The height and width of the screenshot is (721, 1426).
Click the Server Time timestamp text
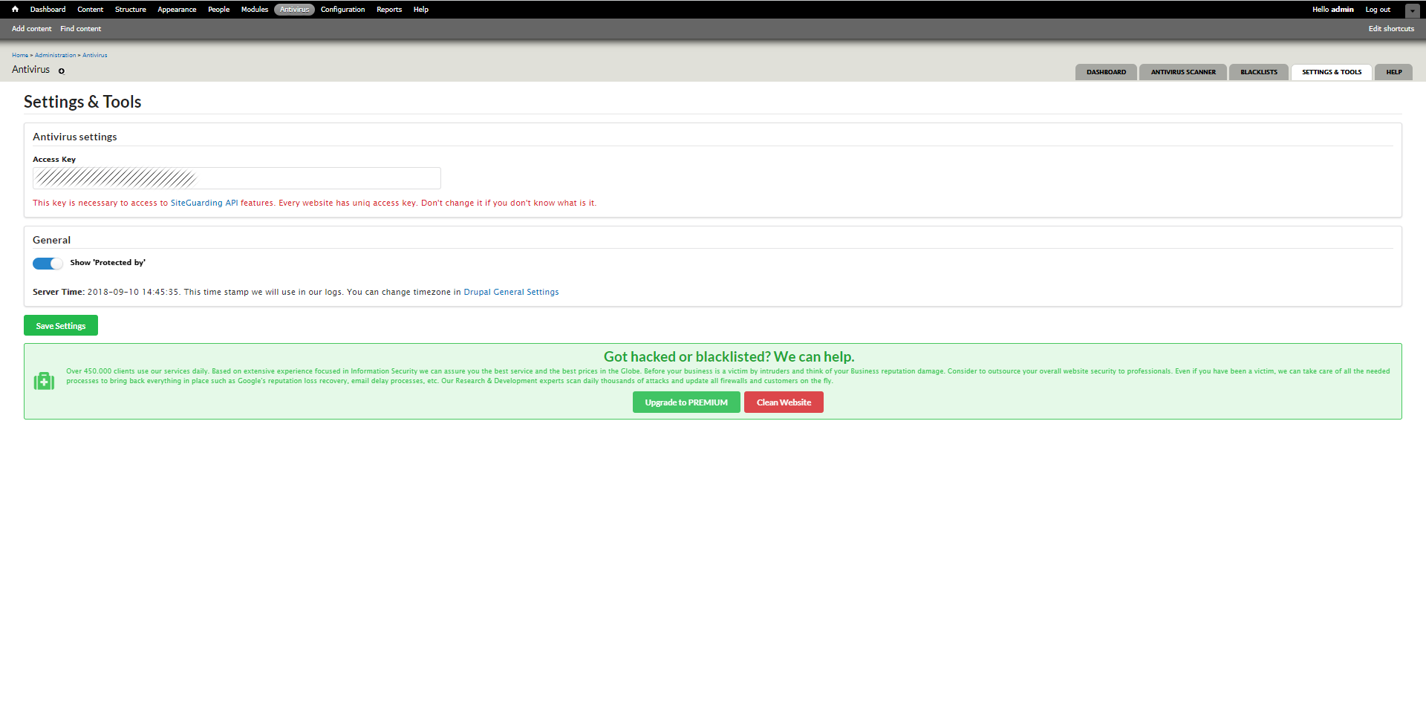[134, 293]
